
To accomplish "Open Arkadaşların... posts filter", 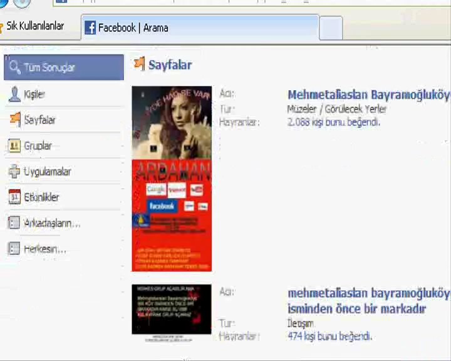I will click(x=64, y=223).
